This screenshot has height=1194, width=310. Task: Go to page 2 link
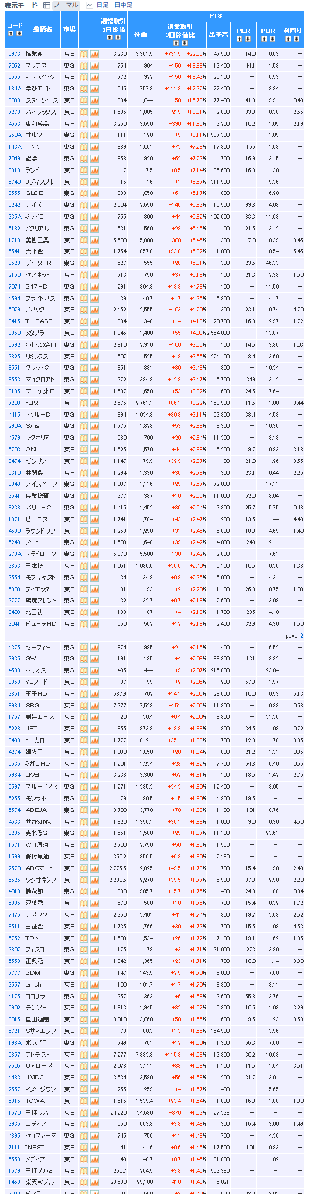point(302,636)
